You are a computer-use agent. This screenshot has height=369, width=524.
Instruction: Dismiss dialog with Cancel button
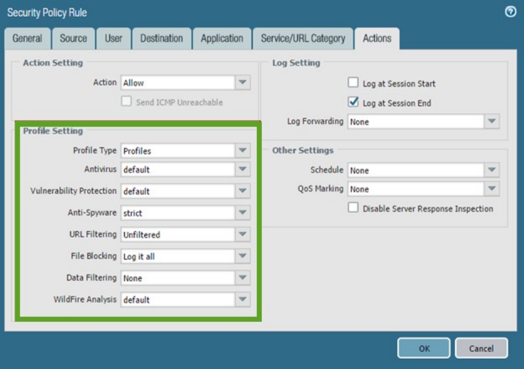coord(481,348)
